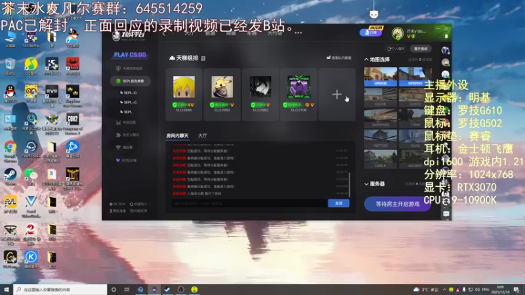This screenshot has height=295, width=525.
Task: Toggle the VERTIGO map selection
Action: coord(381,138)
